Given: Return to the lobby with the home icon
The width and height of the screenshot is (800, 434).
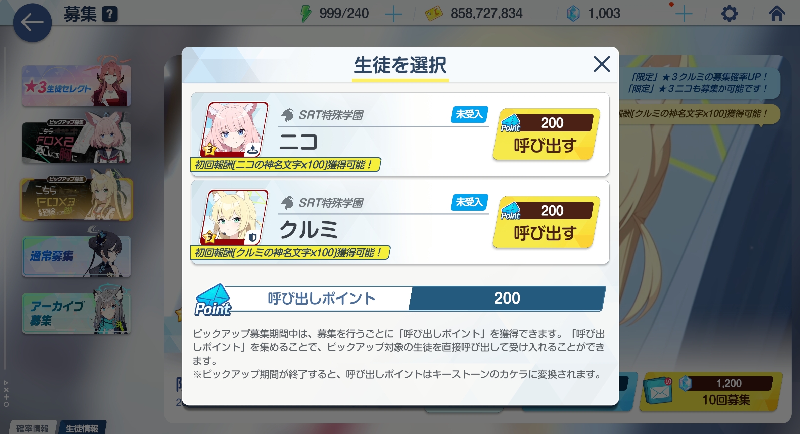Looking at the screenshot, I should (x=777, y=14).
